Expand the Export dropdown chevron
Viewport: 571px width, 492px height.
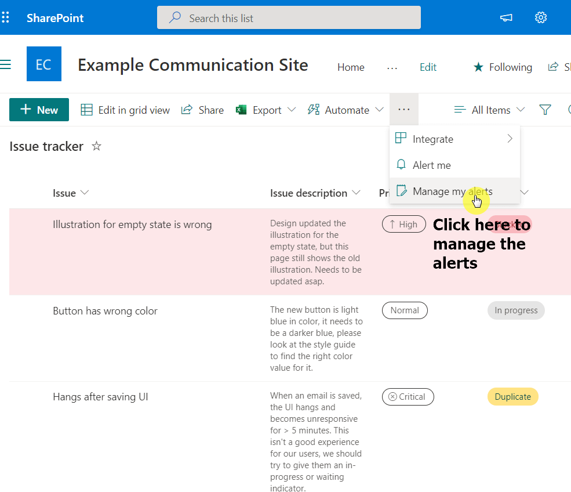[x=292, y=109]
